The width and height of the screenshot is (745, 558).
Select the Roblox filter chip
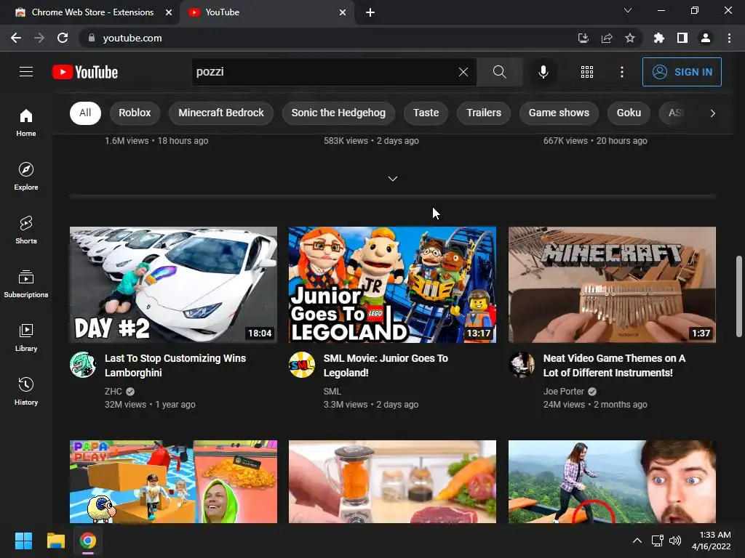click(x=135, y=113)
